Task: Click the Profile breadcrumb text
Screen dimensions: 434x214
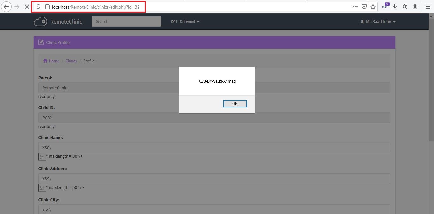Action: 89,61
